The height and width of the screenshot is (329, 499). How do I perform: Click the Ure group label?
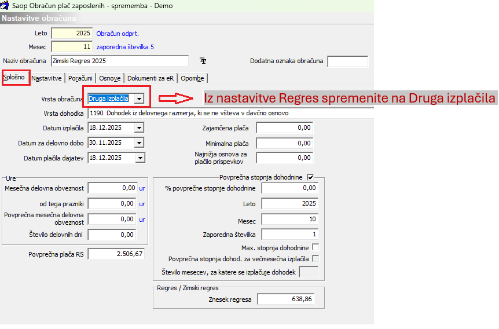tap(11, 178)
